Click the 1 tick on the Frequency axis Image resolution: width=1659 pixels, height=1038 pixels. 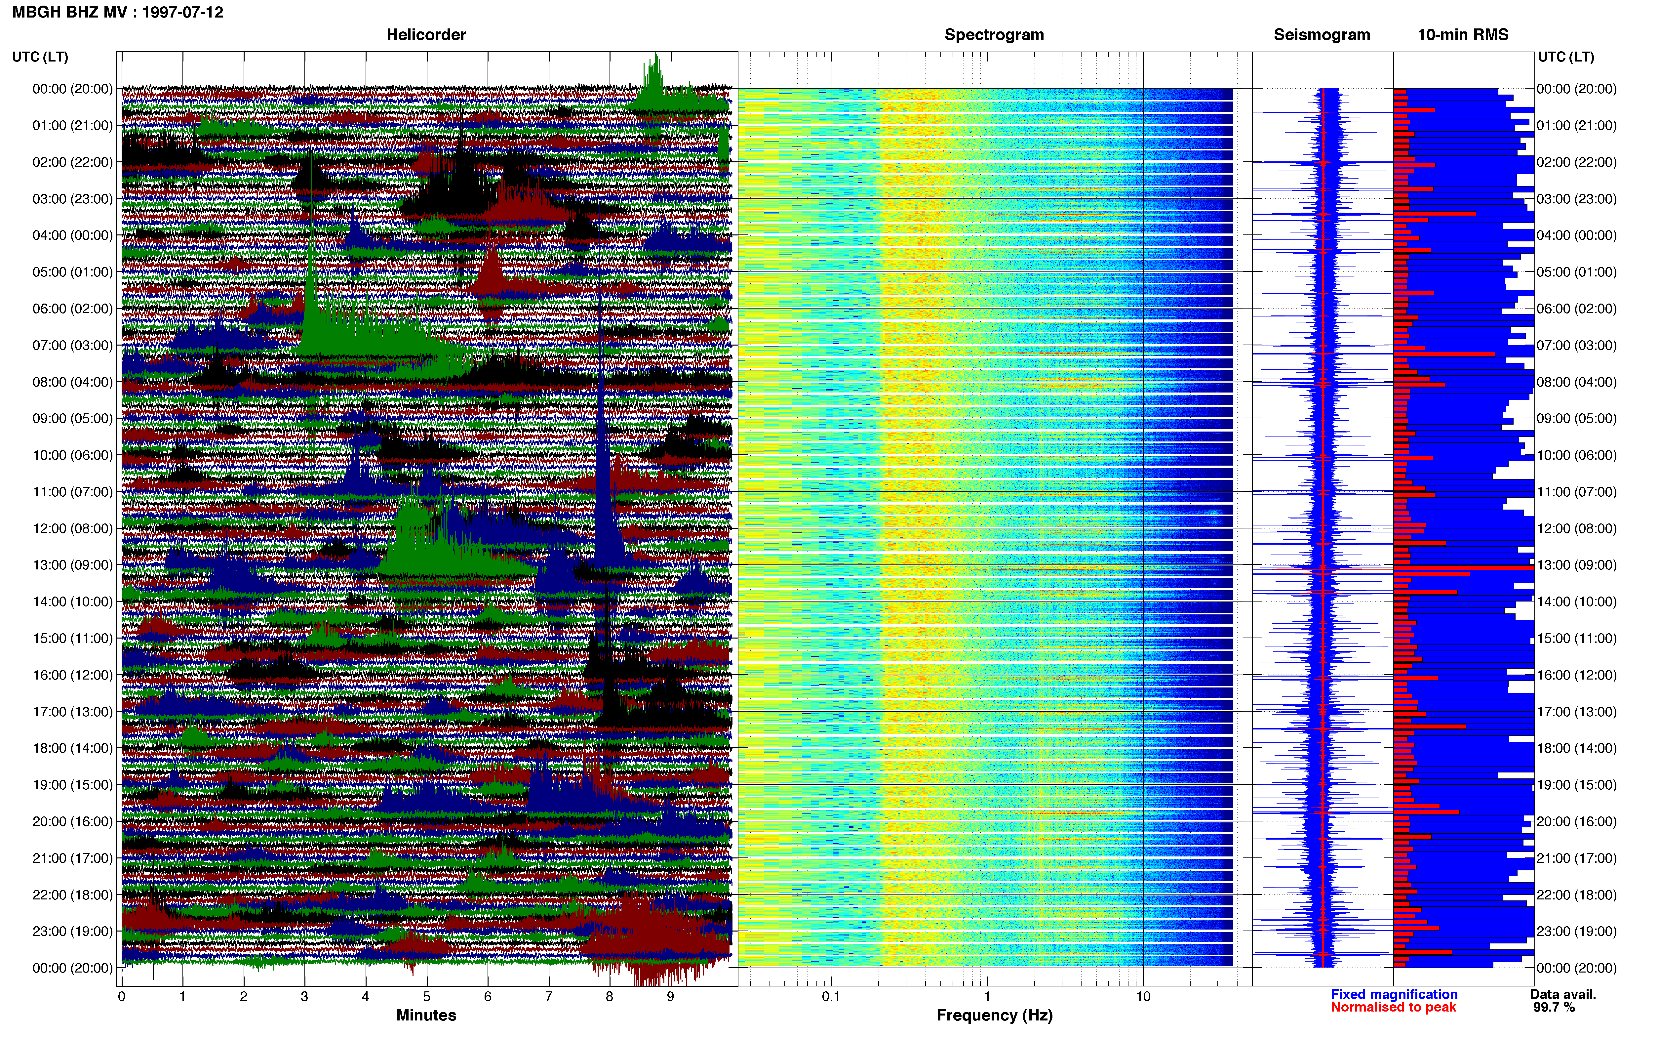pyautogui.click(x=987, y=997)
